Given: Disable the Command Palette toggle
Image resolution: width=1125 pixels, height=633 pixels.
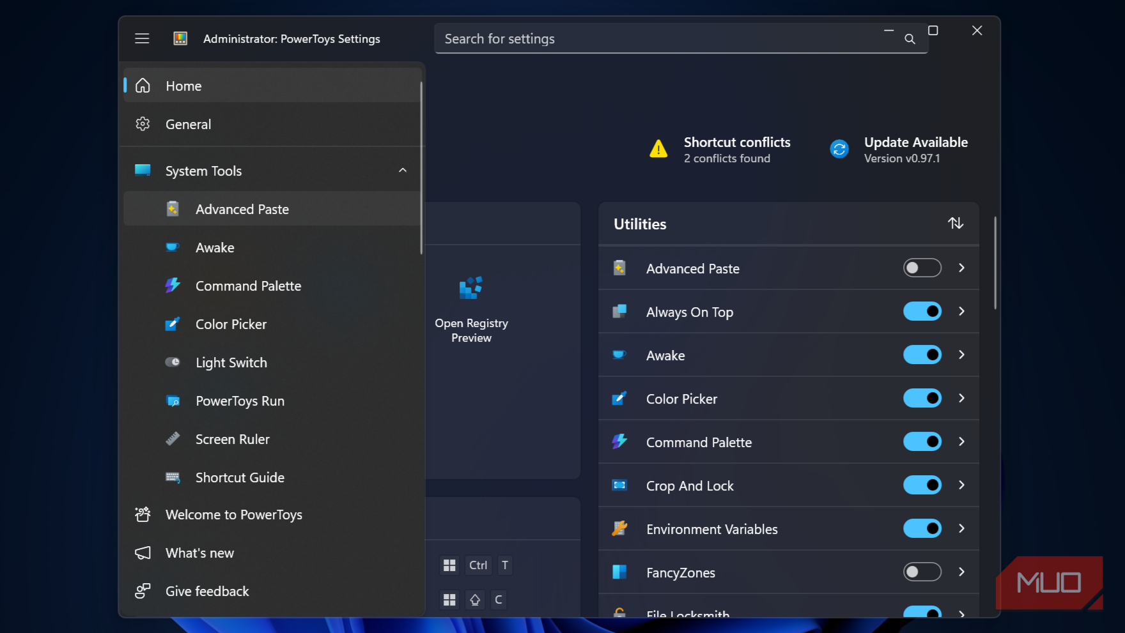Looking at the screenshot, I should [922, 441].
